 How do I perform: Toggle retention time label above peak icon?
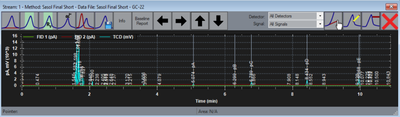coord(66,21)
